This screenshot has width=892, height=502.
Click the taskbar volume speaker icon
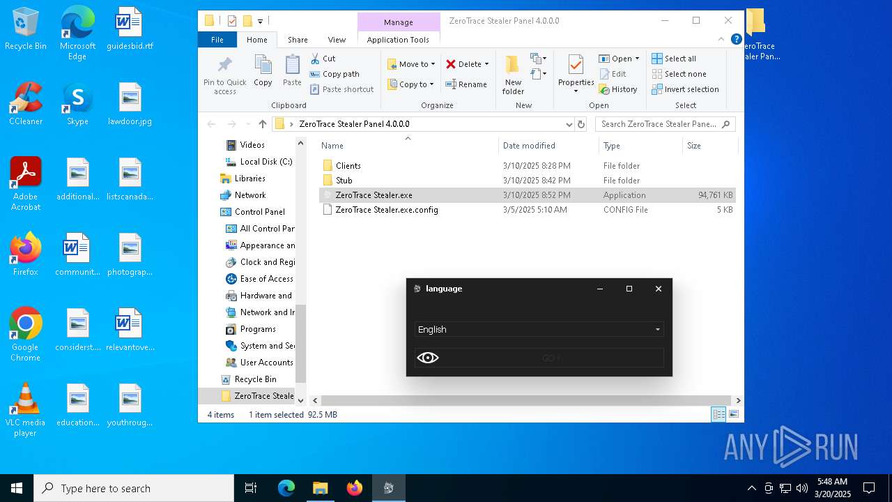802,488
